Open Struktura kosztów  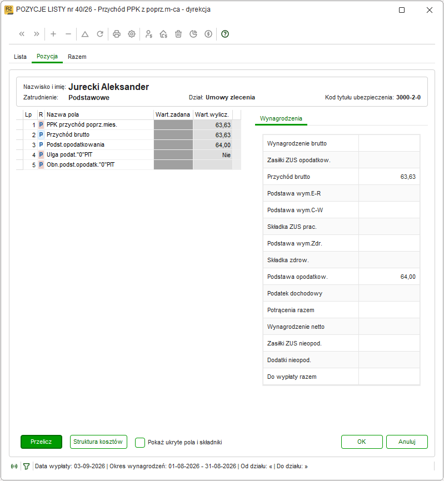coord(98,442)
